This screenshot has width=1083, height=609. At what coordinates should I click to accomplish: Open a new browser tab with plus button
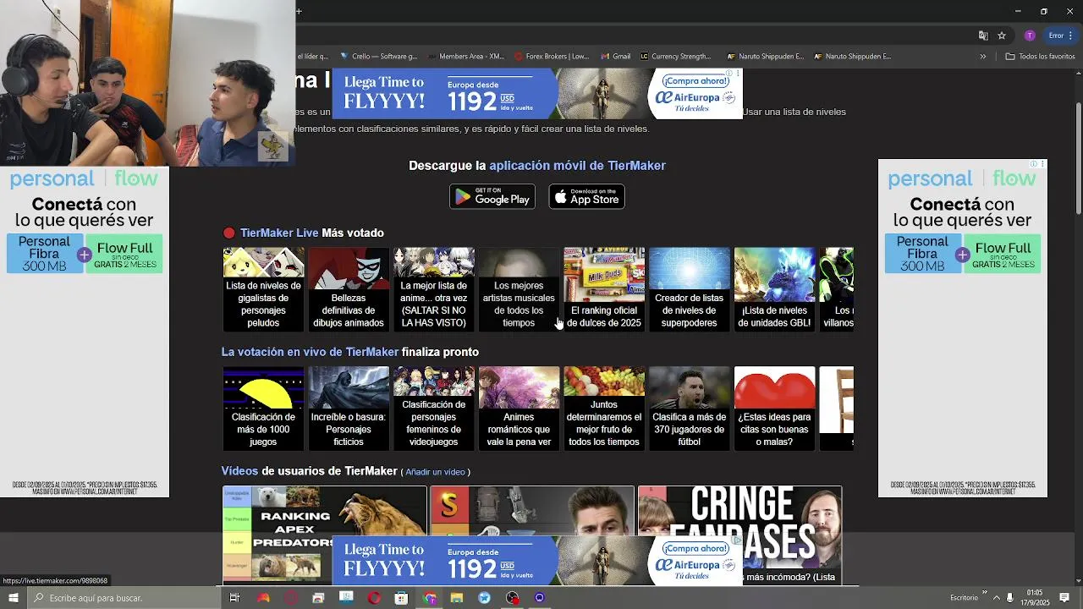point(299,11)
